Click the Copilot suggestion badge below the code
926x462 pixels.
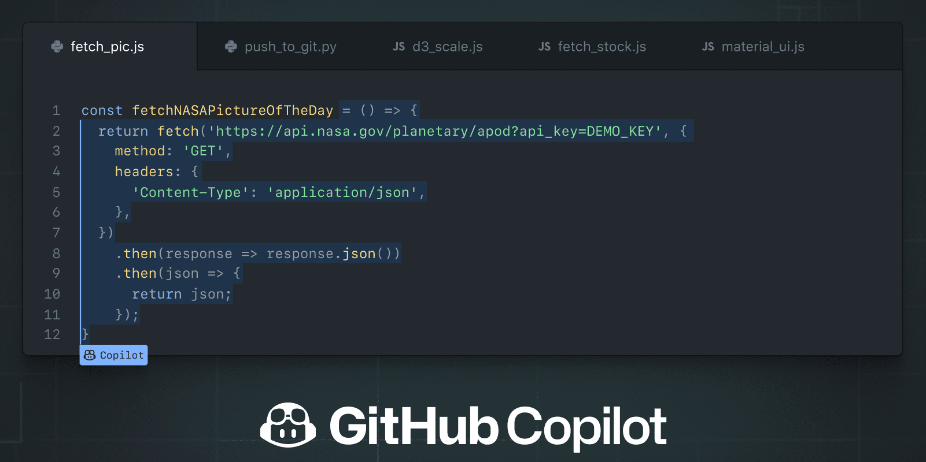(x=113, y=355)
